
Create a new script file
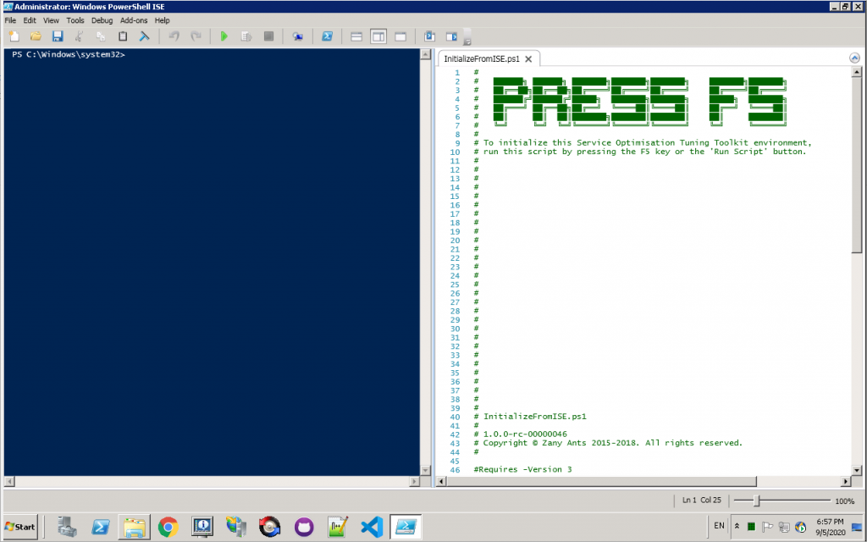[x=14, y=36]
